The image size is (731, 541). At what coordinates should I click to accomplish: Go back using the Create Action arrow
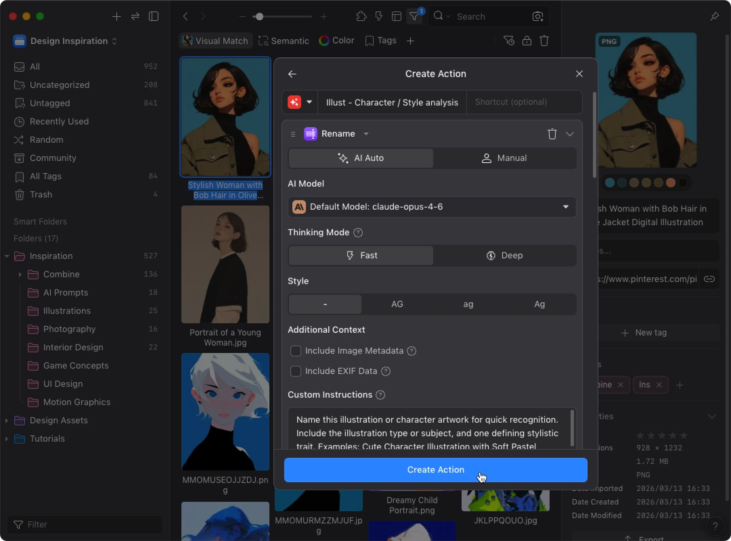[x=292, y=74]
